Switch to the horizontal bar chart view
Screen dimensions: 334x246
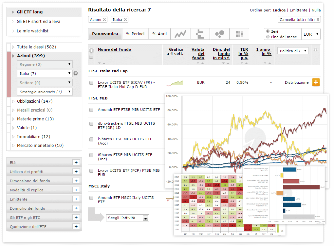(200, 34)
